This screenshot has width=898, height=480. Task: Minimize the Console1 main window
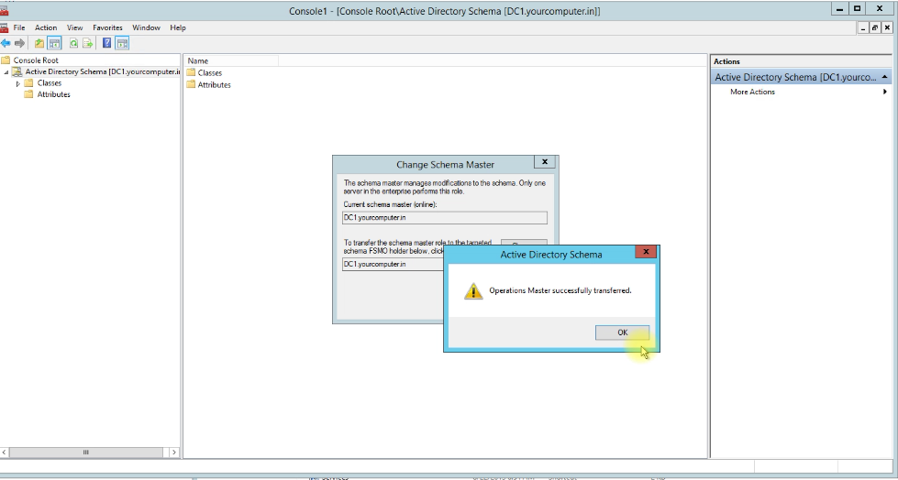coord(840,8)
